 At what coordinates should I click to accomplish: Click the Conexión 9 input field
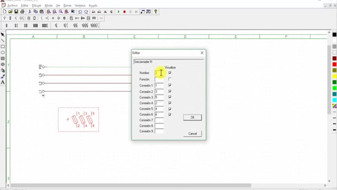pyautogui.click(x=159, y=131)
